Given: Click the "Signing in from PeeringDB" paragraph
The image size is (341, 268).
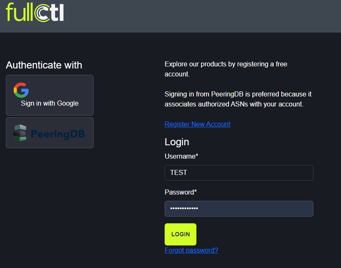Looking at the screenshot, I should (x=238, y=99).
